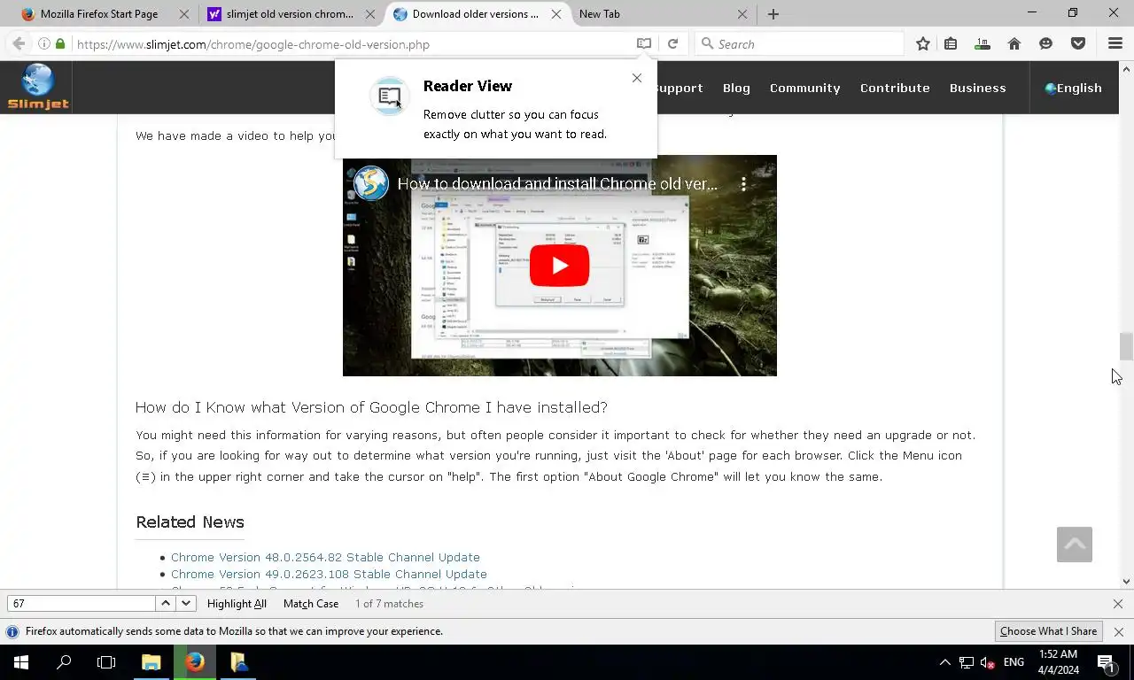Open the clock and date flyout
Screen dimensions: 1134x680
(x=1059, y=662)
